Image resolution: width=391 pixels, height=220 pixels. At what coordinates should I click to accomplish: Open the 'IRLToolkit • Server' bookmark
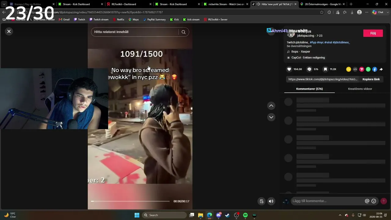215,20
